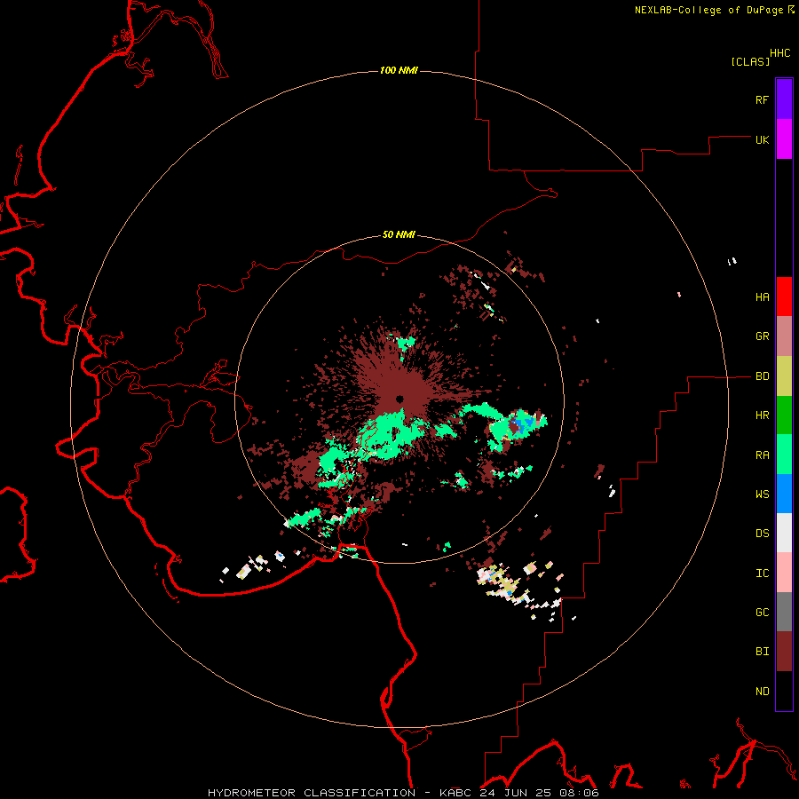799x799 pixels.
Task: Click the UK magenta legend swatch
Action: 784,139
